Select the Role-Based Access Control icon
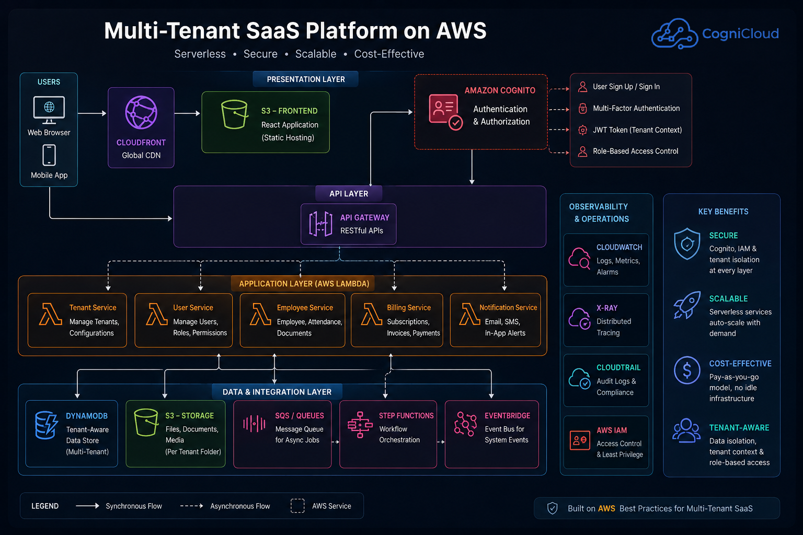This screenshot has height=535, width=803. pyautogui.click(x=582, y=152)
